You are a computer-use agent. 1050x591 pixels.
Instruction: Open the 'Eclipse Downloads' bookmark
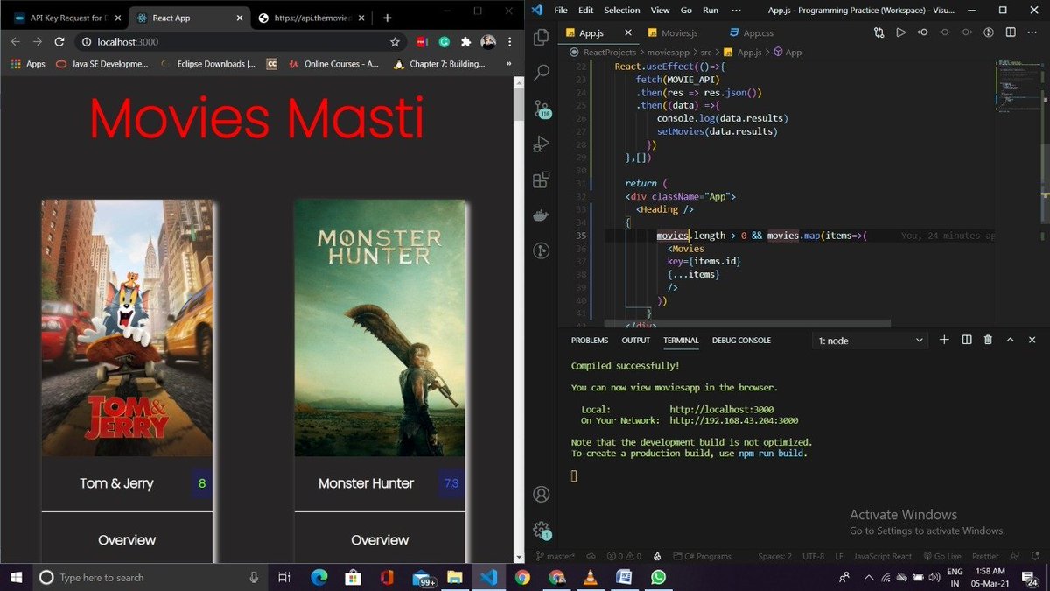[208, 64]
